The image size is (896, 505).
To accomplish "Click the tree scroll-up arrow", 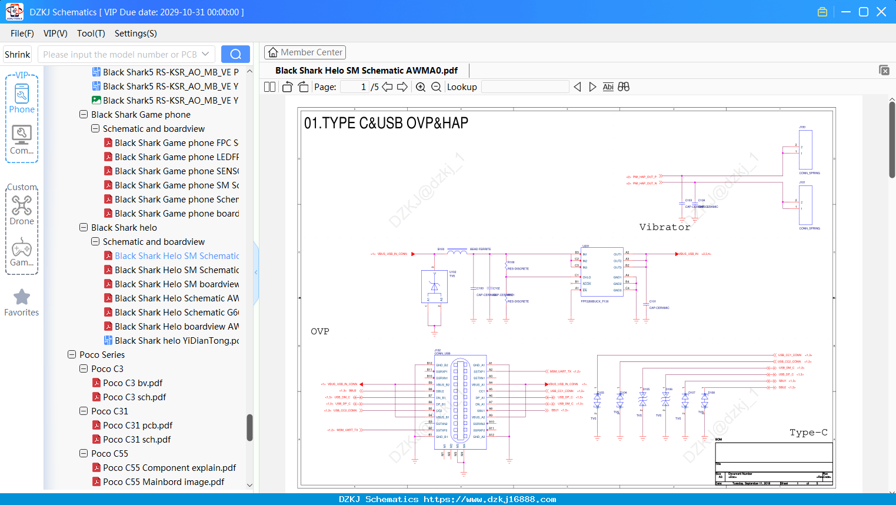I will coord(249,71).
